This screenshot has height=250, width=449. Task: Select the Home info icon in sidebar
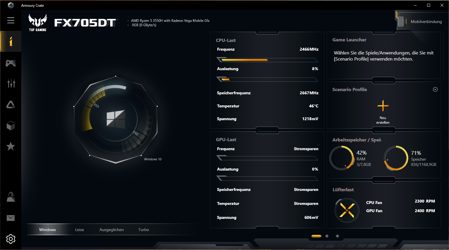(x=11, y=41)
